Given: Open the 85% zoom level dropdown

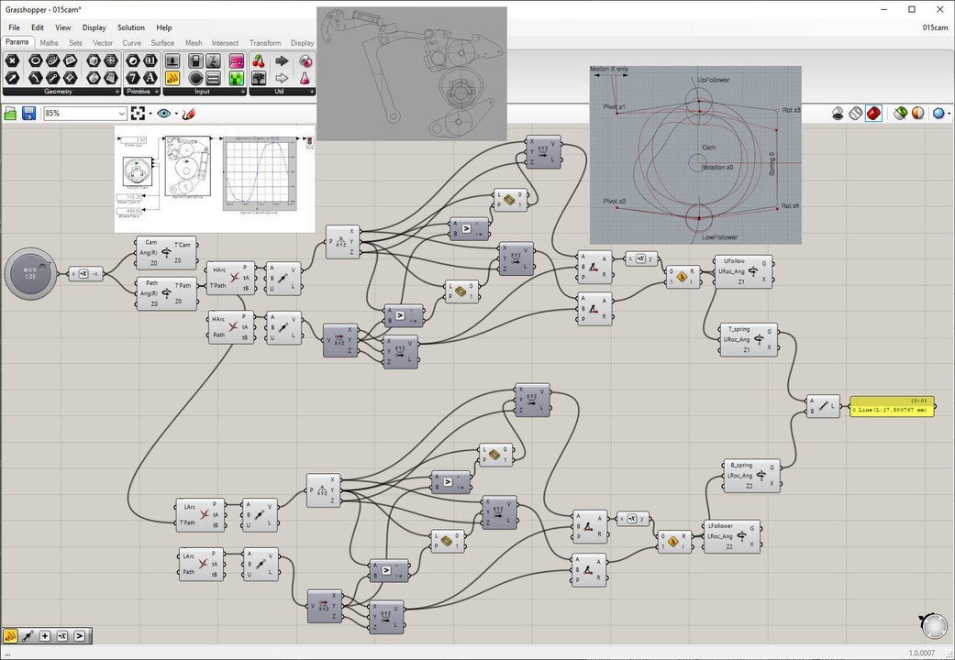Looking at the screenshot, I should (x=84, y=114).
